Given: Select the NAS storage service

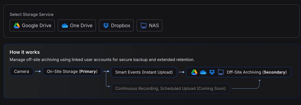Looking at the screenshot, I should [149, 26].
